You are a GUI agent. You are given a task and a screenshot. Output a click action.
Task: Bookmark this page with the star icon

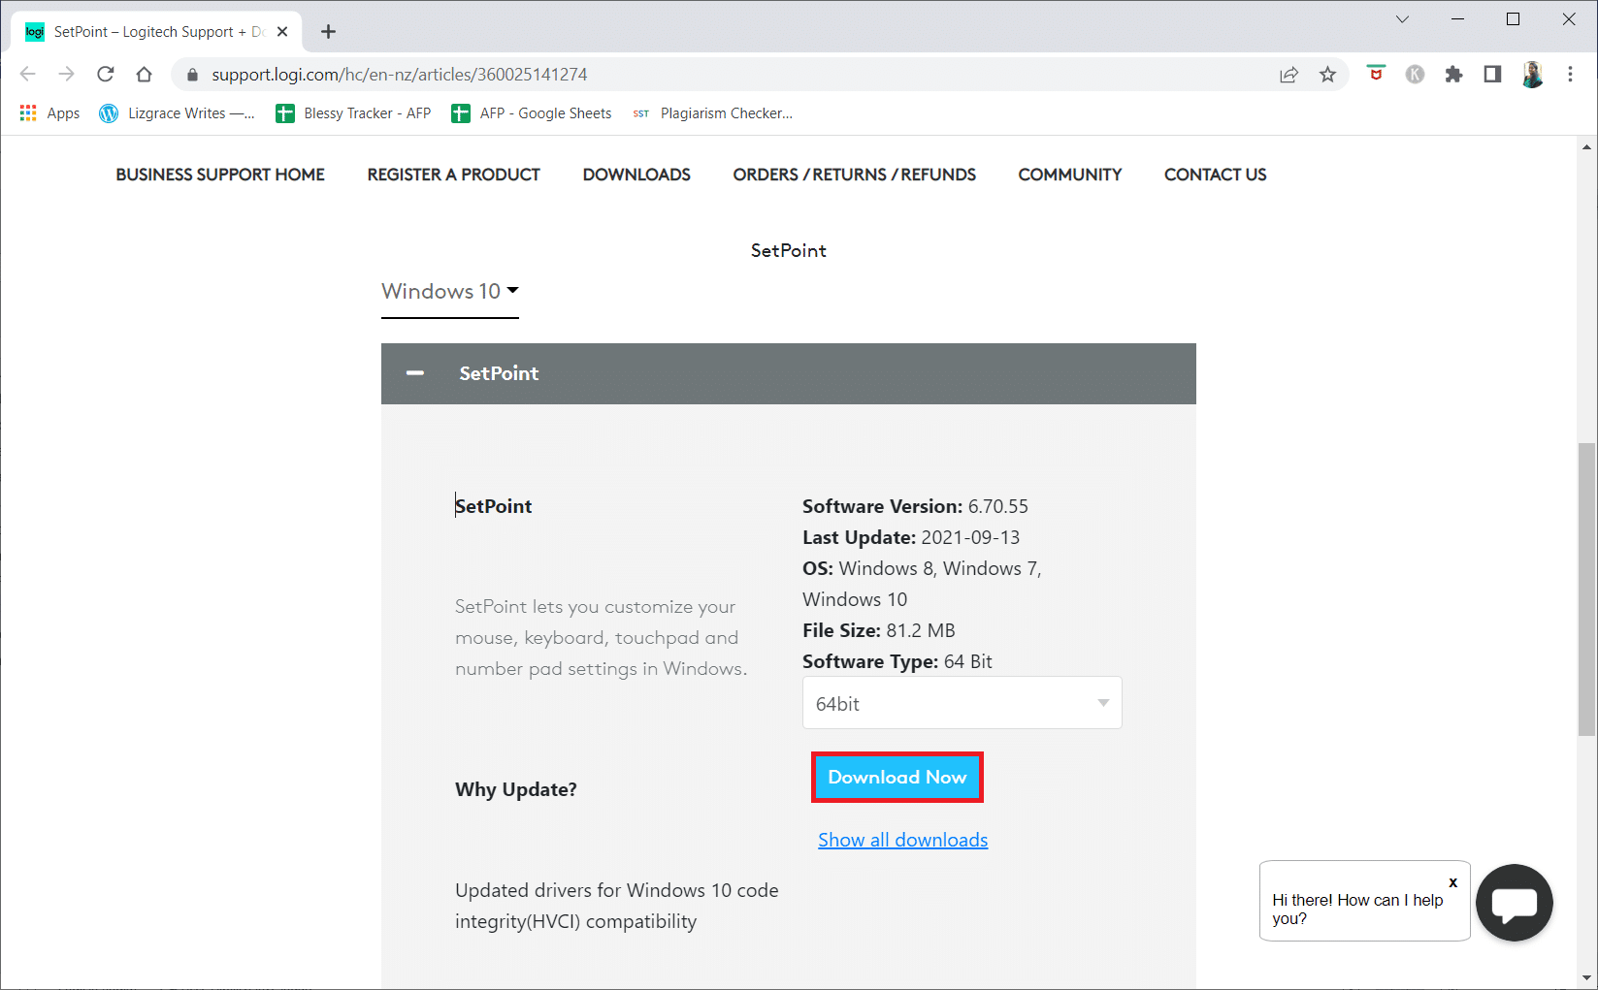coord(1327,75)
